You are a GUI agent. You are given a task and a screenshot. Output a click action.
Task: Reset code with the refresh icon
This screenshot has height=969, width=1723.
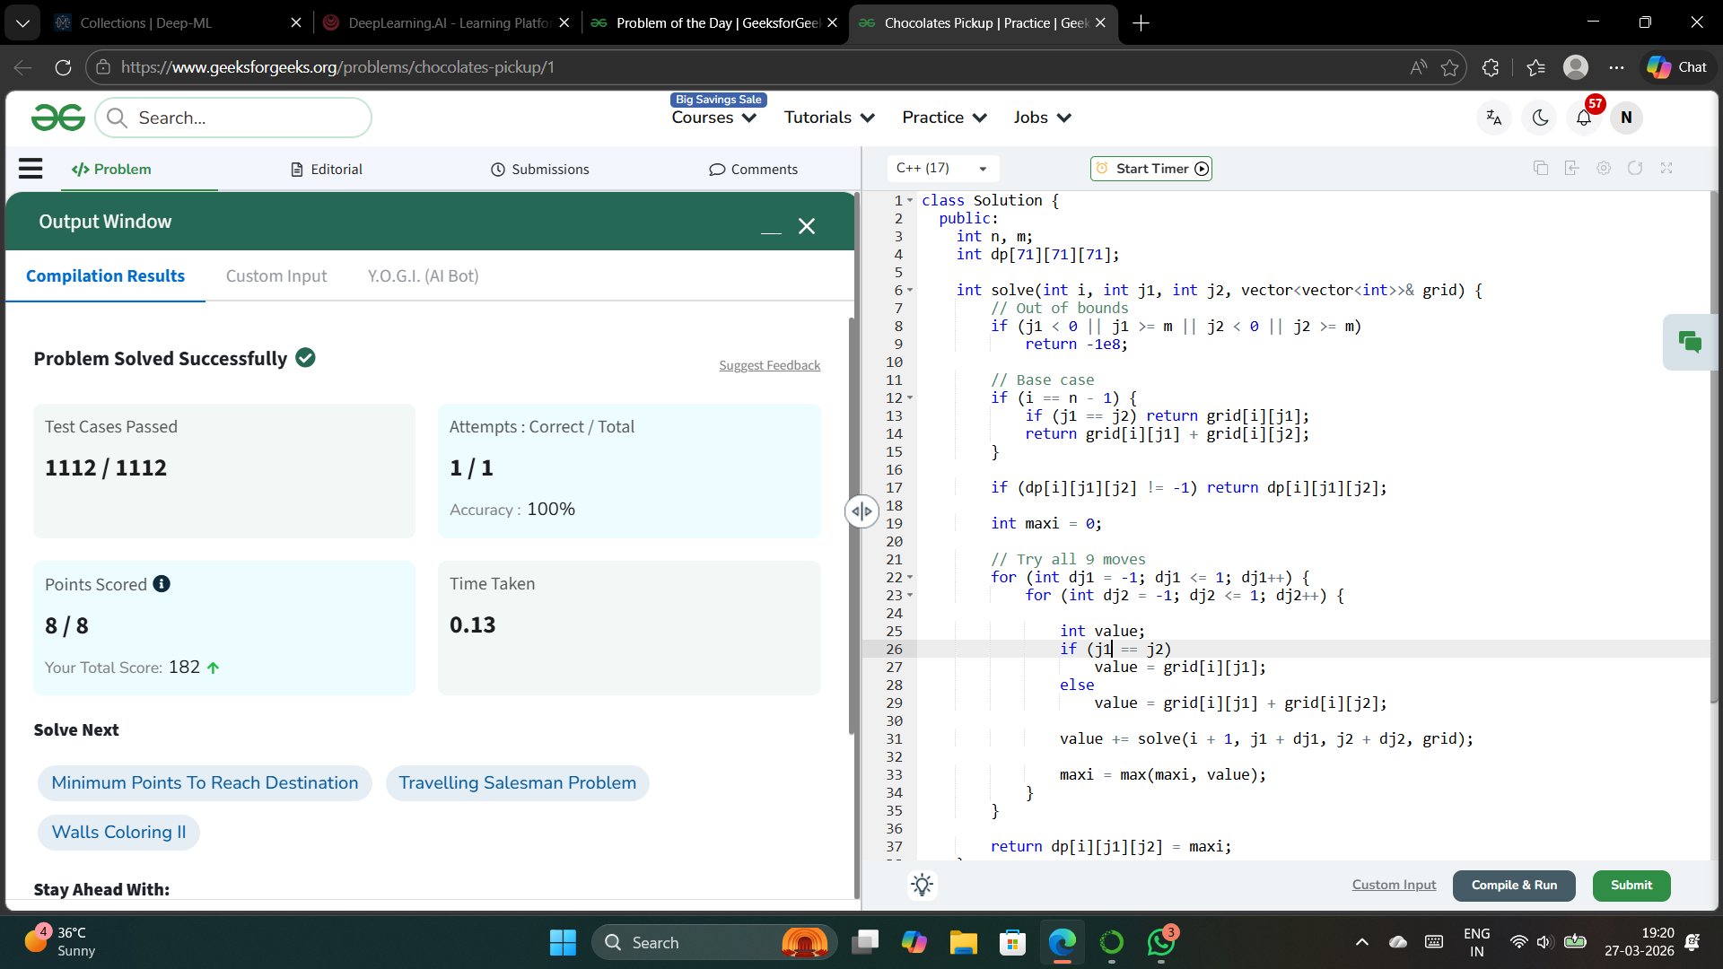click(x=1635, y=169)
